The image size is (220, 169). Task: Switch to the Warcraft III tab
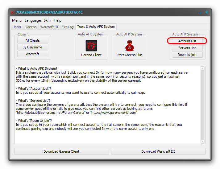coord(49,27)
